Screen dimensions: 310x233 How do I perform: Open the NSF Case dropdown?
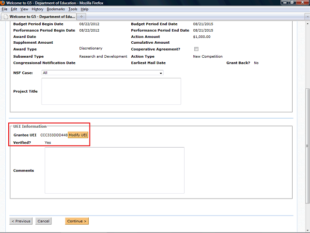[x=160, y=73]
